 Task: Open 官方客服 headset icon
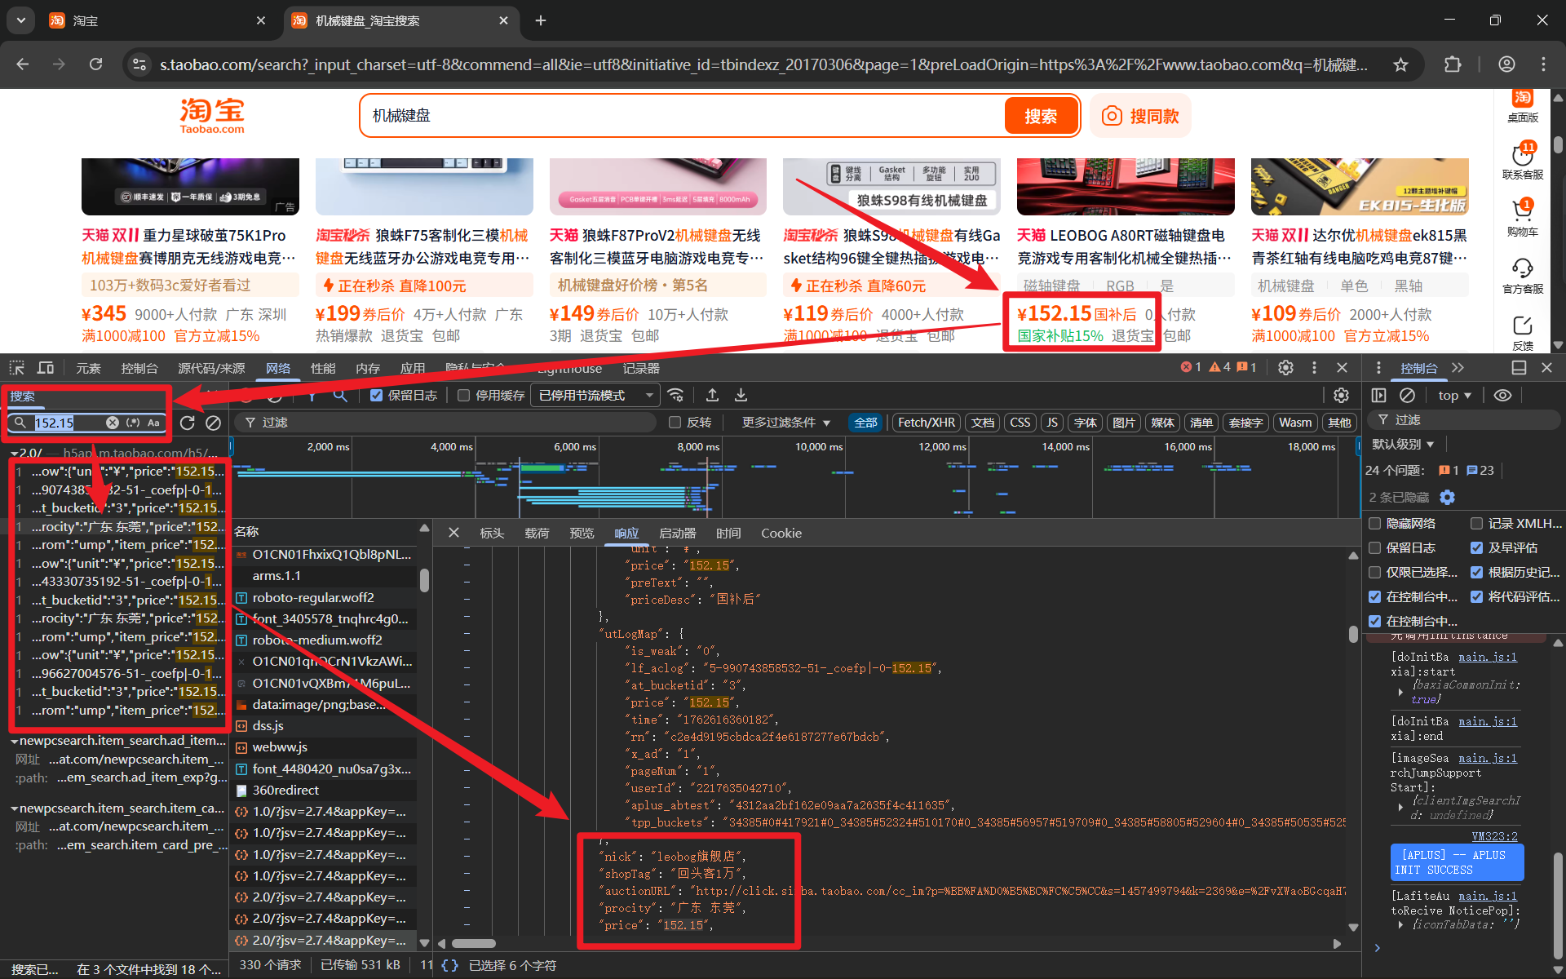coord(1523,275)
